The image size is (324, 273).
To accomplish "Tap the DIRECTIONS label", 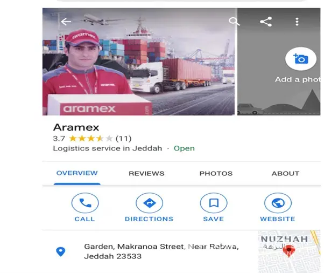I will pyautogui.click(x=149, y=219).
